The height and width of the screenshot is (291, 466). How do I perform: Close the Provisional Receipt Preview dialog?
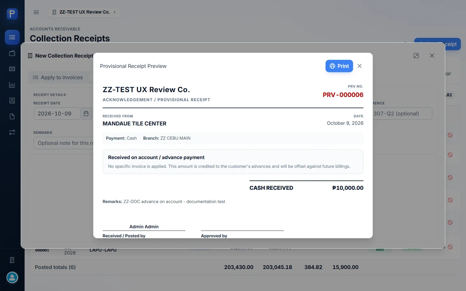tap(360, 66)
